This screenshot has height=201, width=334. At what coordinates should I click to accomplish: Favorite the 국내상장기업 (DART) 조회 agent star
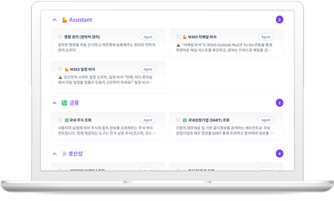pyautogui.click(x=178, y=120)
